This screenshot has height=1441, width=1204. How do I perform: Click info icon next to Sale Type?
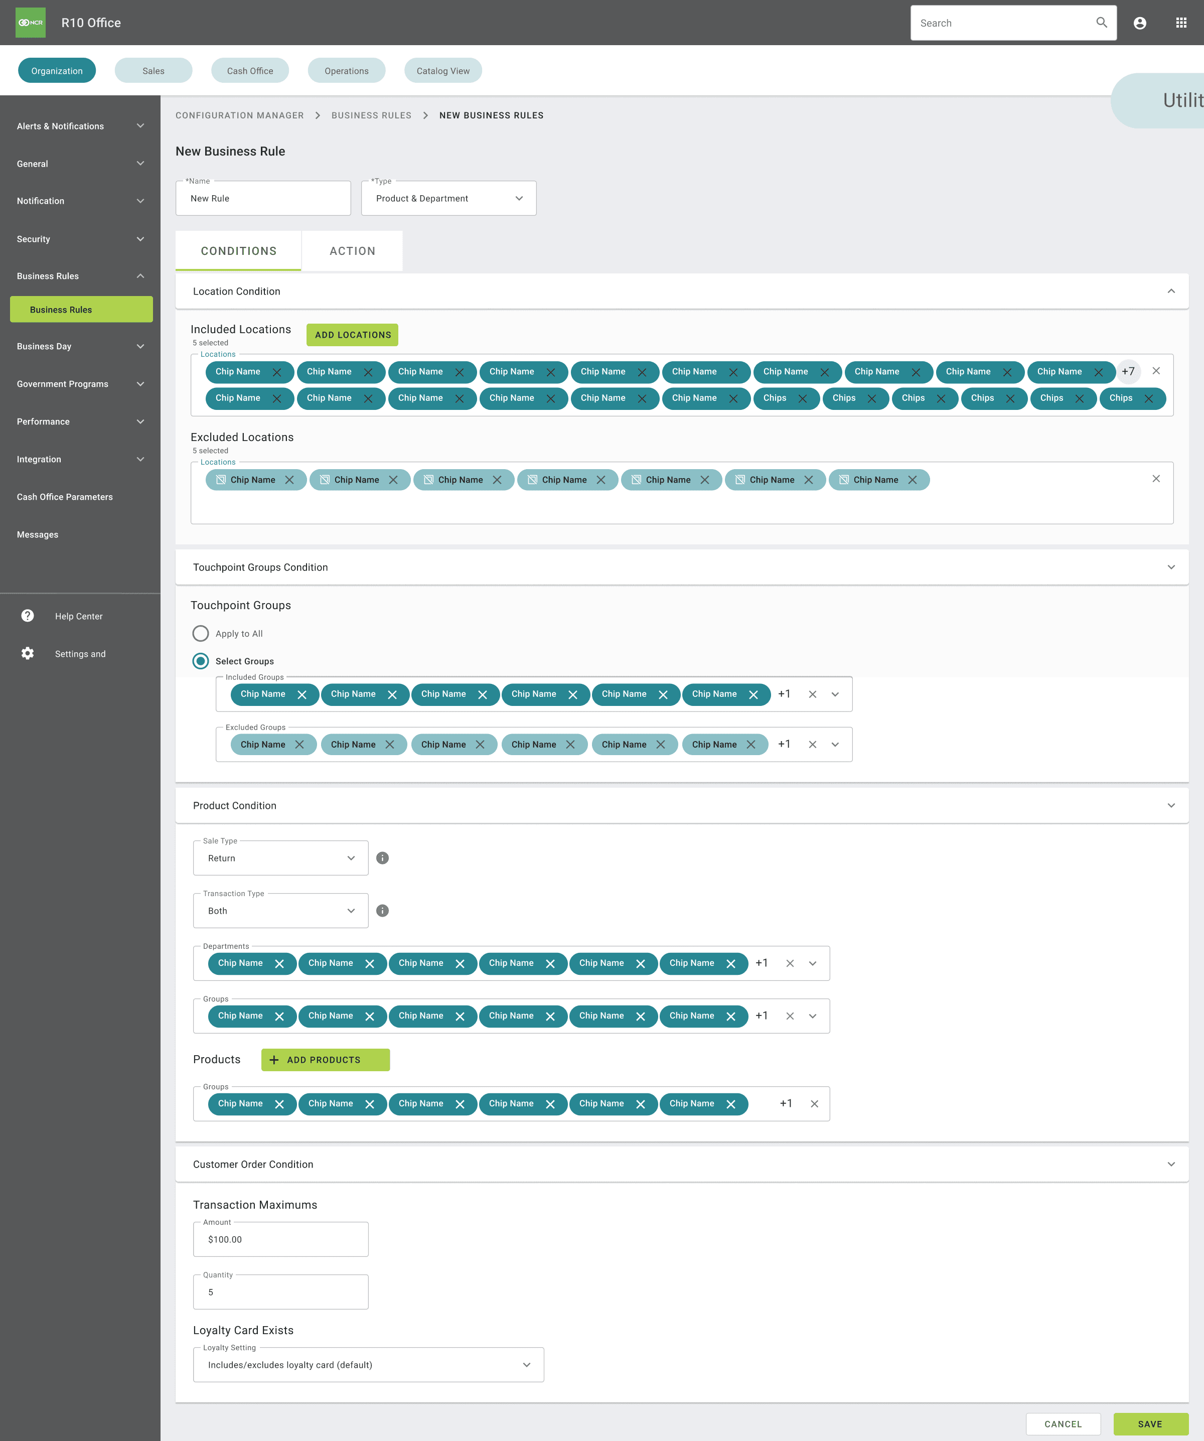pos(383,858)
